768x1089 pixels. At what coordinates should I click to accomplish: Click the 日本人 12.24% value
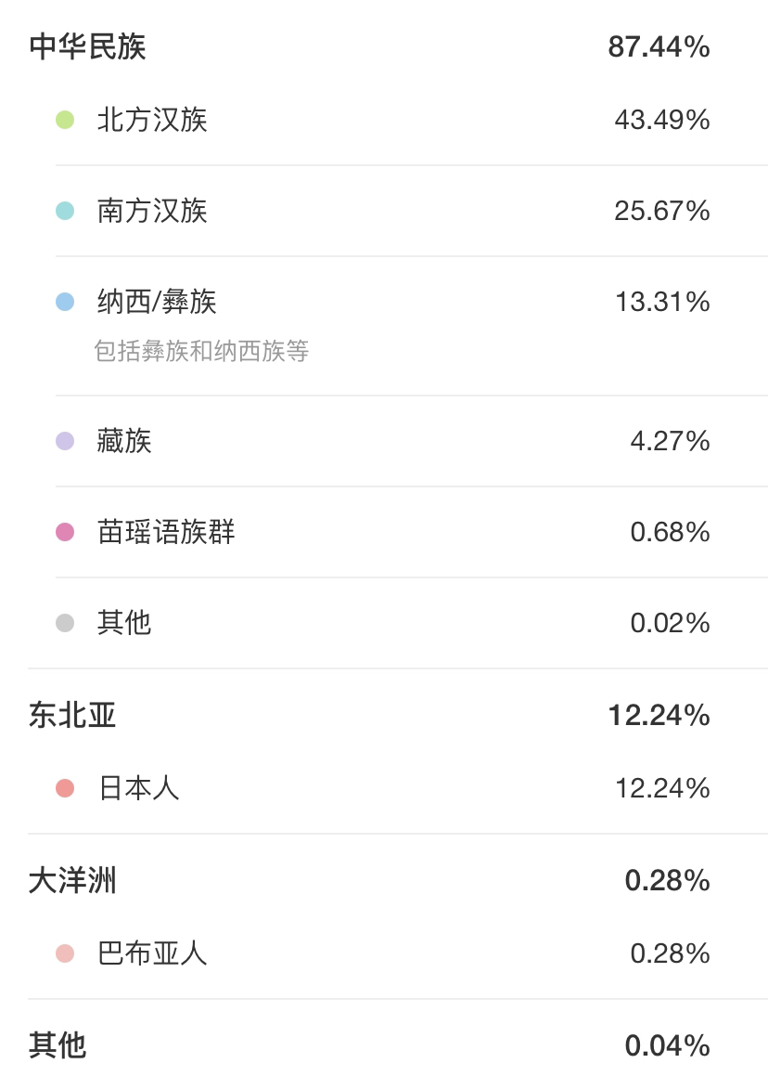[662, 788]
